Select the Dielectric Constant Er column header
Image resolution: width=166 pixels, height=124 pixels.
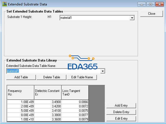point(48,92)
